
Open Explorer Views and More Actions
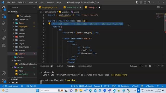[x=34, y=7]
